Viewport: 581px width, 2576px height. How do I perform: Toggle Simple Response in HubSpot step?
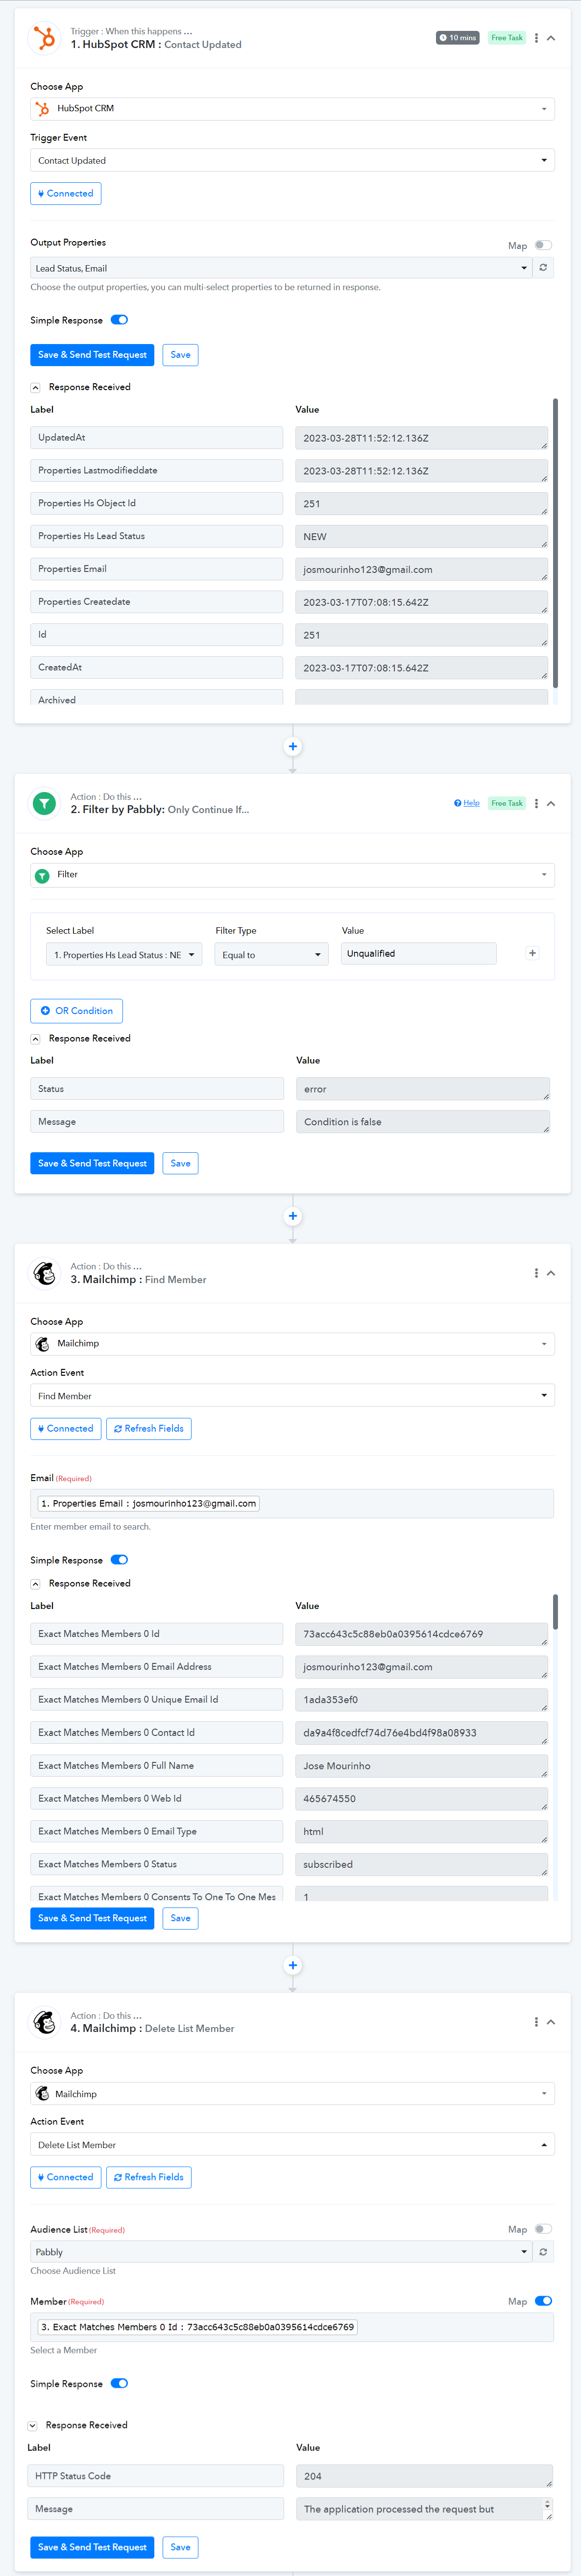(119, 320)
